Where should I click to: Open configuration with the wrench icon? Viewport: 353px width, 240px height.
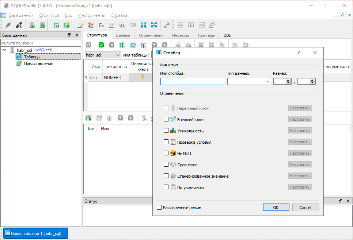coord(167,25)
